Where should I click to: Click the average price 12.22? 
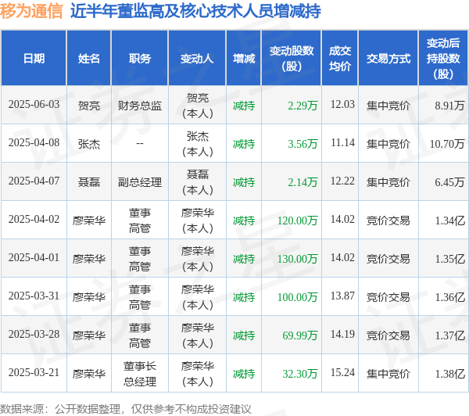click(x=342, y=181)
